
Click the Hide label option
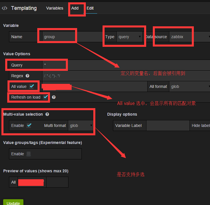click(201, 125)
